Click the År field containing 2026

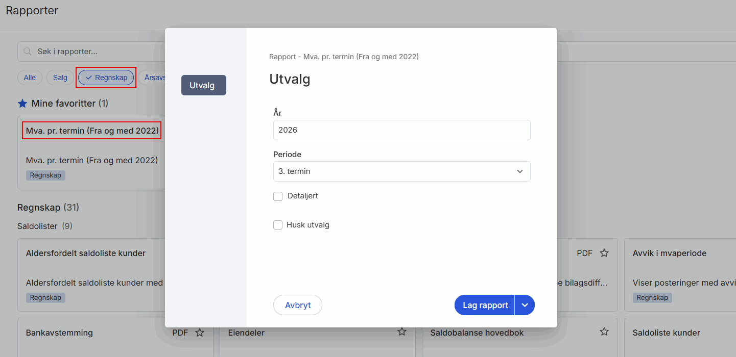click(402, 130)
